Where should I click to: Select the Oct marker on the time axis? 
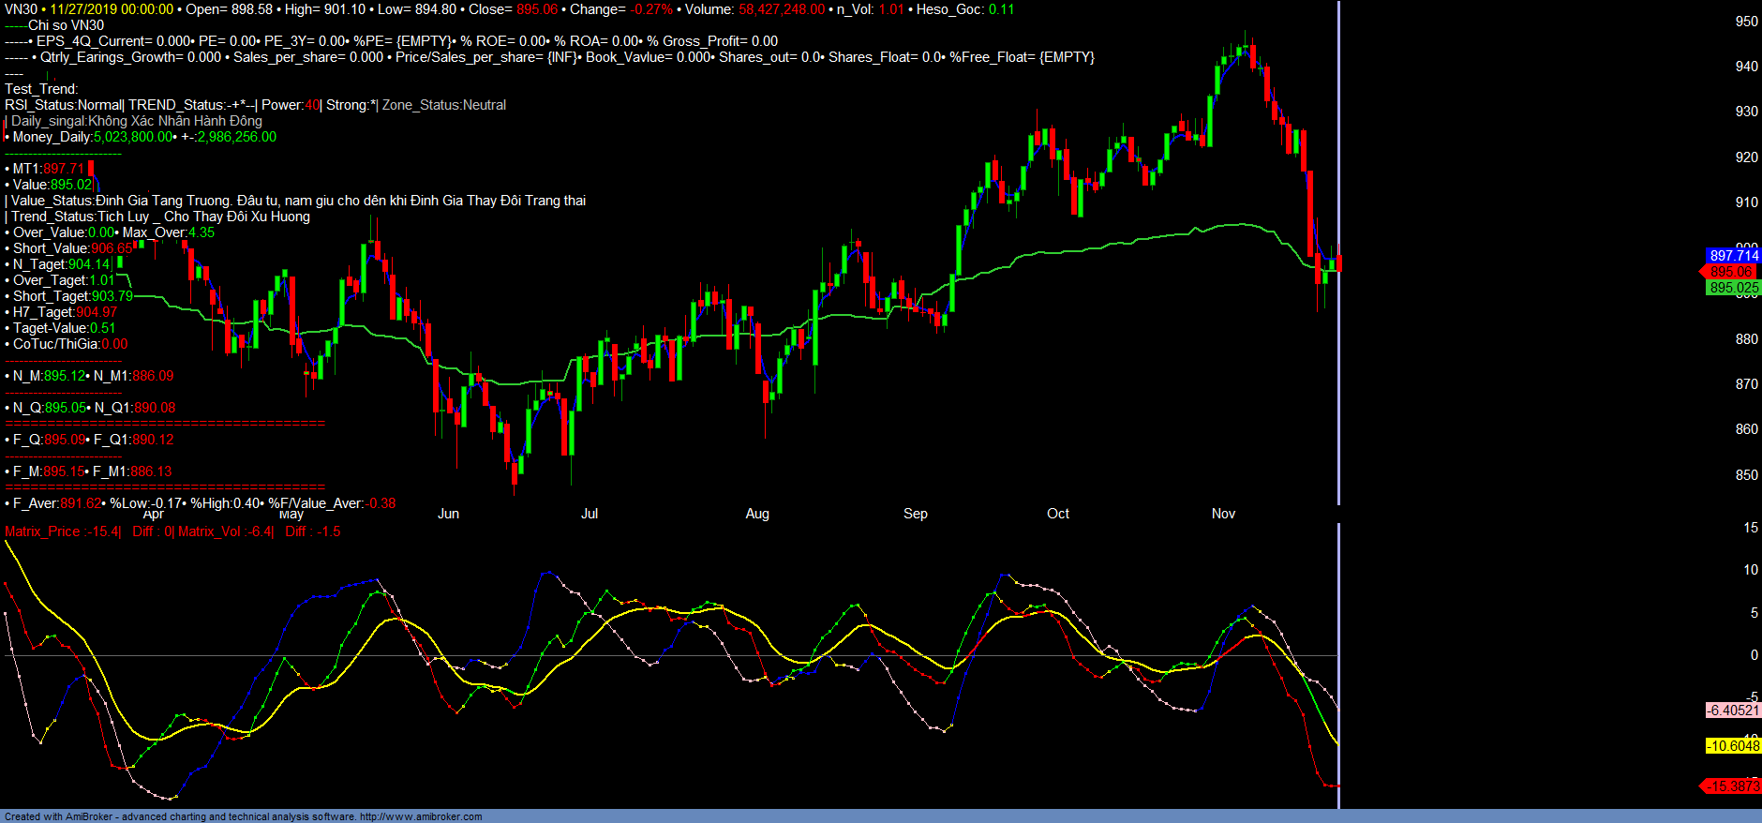click(x=1057, y=514)
